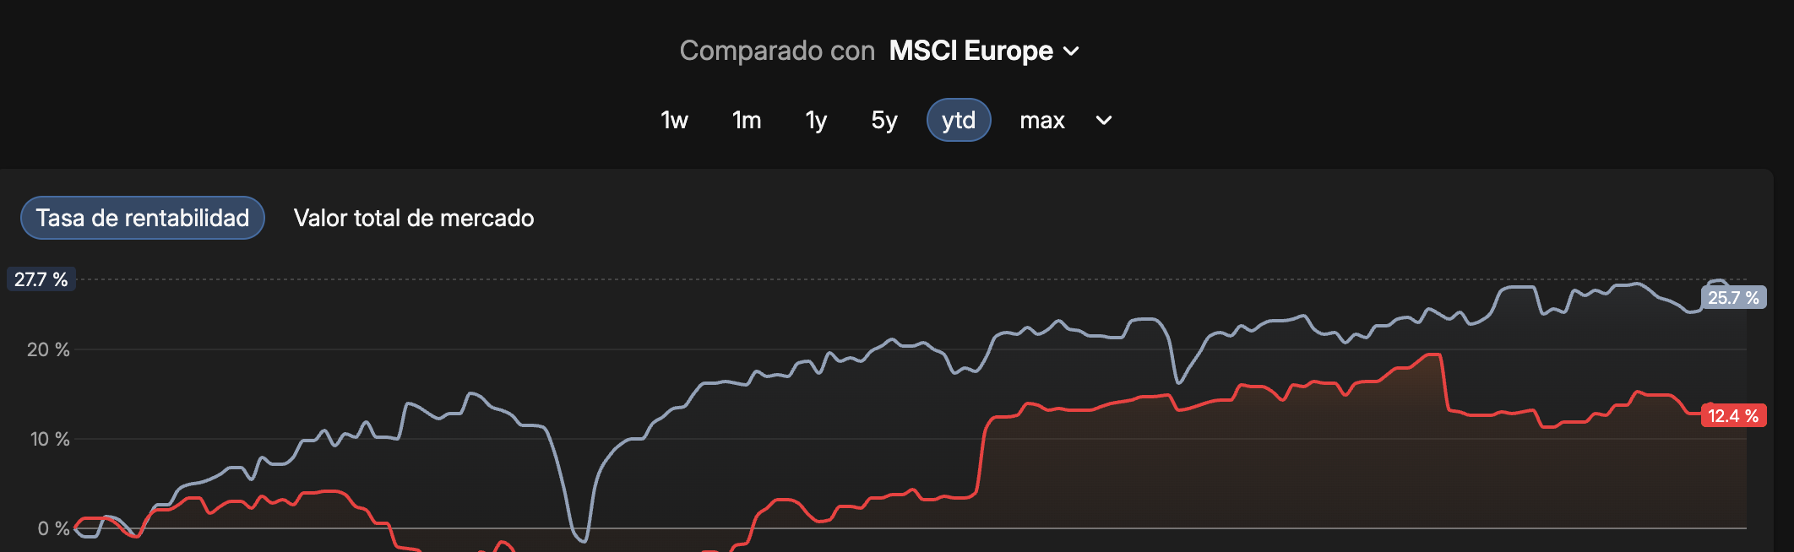Select the 1w time range
The image size is (1794, 552).
(674, 121)
